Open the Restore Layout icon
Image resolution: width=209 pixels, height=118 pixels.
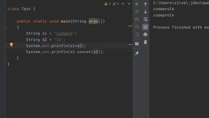point(137,44)
